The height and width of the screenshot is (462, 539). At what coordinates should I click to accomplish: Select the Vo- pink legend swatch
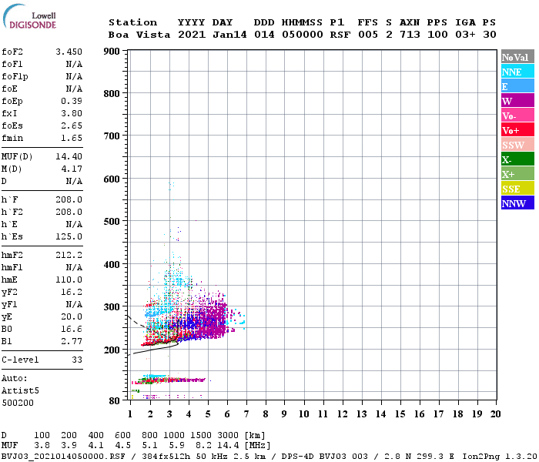[517, 115]
